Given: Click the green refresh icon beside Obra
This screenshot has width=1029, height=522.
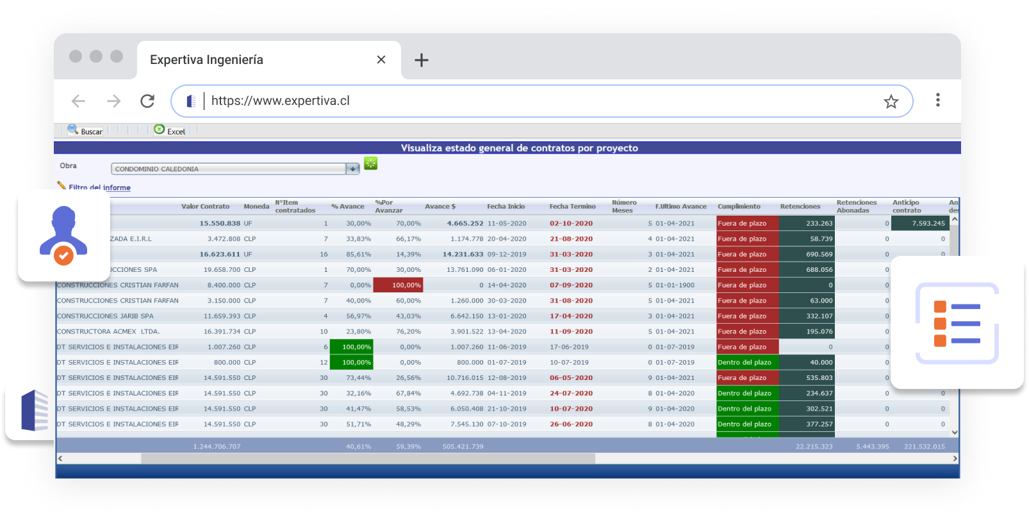Looking at the screenshot, I should (x=370, y=164).
